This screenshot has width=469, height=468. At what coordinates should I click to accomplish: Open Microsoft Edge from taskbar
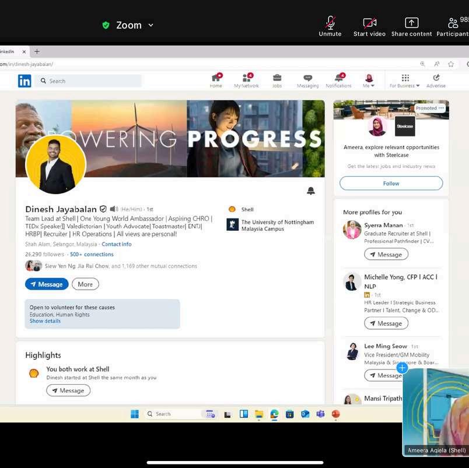274,414
